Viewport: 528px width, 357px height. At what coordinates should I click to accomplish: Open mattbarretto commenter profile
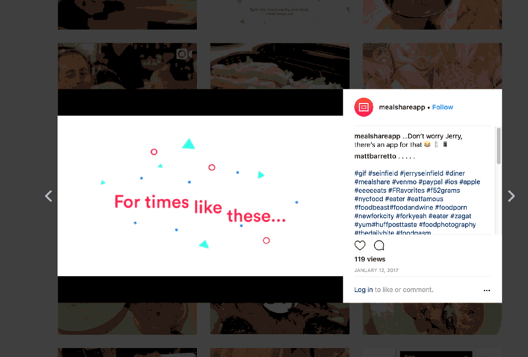375,156
